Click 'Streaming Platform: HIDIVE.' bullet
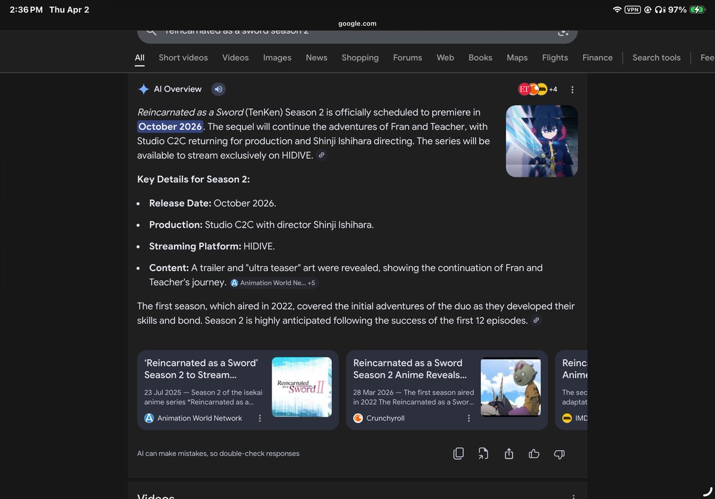Screen dimensions: 715x499 [212, 246]
